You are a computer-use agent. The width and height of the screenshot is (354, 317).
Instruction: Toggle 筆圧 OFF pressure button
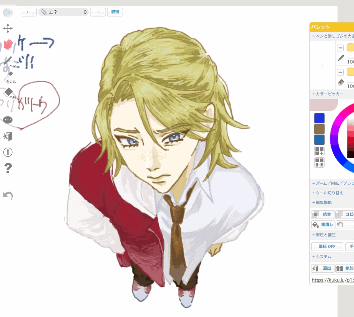coord(327,246)
